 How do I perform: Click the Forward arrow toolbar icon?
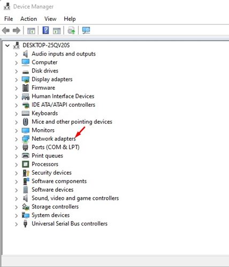click(x=17, y=30)
